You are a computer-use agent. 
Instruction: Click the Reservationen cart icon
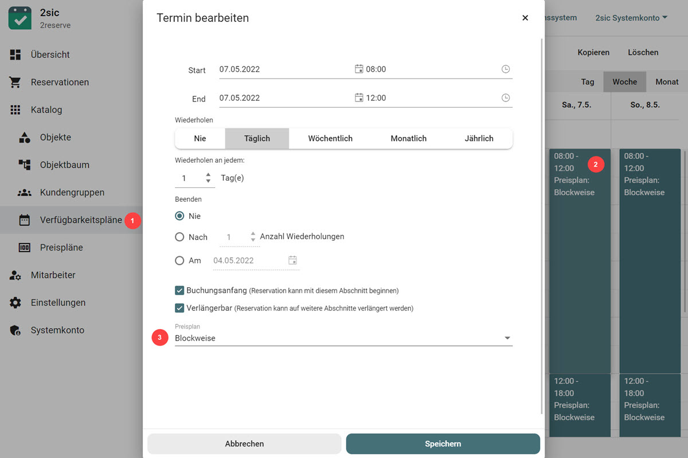(x=15, y=82)
